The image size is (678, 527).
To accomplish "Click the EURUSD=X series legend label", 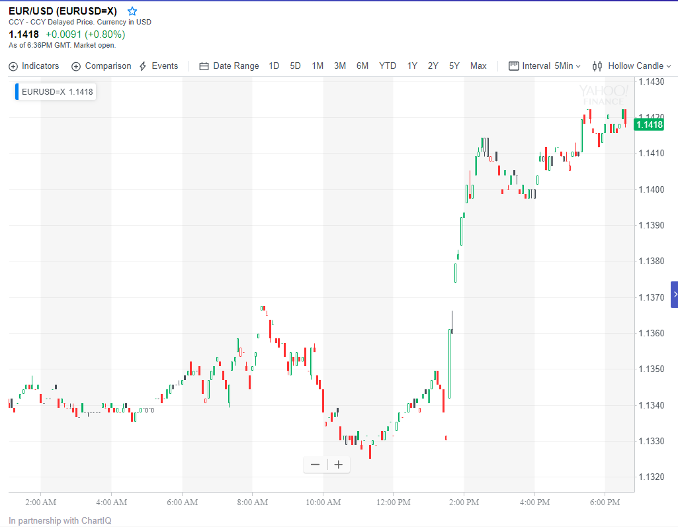I will click(57, 92).
